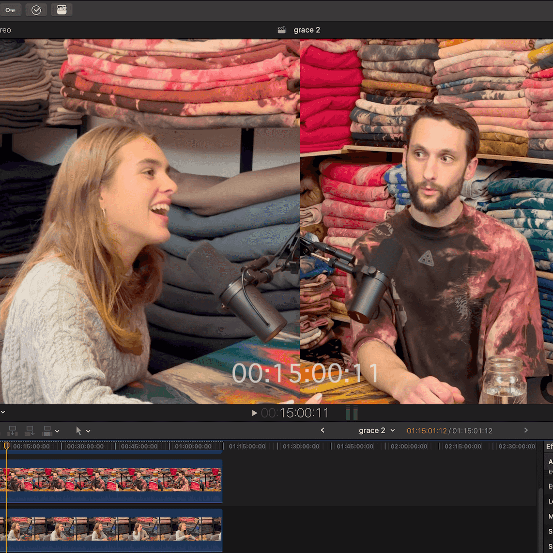553x553 pixels.
Task: Click the 01:00:00:00 mark on ruler
Action: click(x=193, y=446)
